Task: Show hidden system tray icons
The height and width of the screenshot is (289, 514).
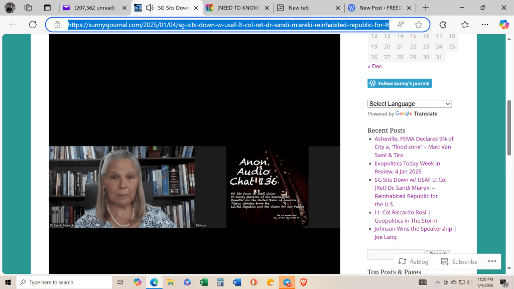Action: (437, 282)
